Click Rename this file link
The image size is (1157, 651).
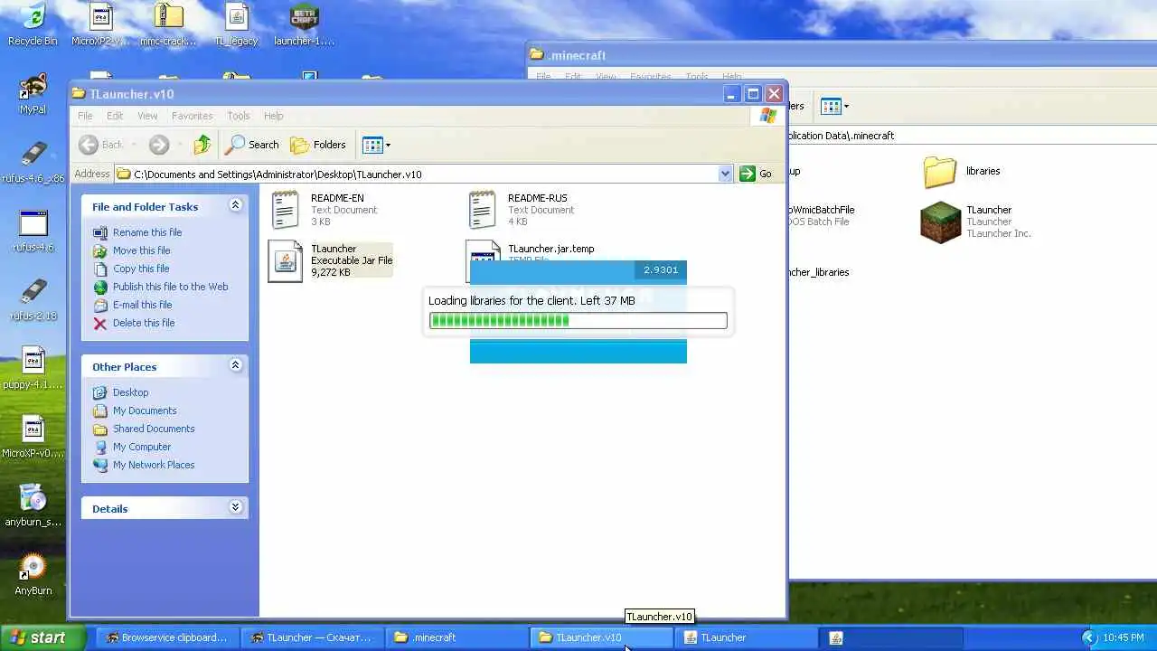tap(147, 232)
